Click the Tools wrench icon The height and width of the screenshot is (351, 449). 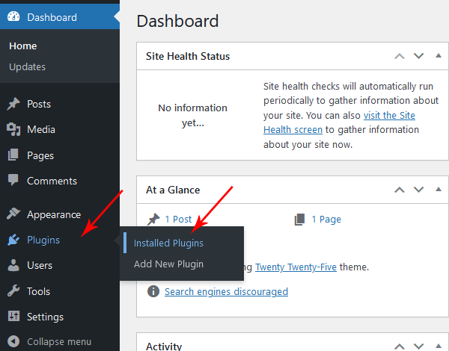[x=13, y=291]
